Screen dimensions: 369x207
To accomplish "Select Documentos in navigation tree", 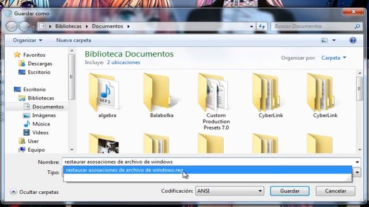I will point(48,107).
